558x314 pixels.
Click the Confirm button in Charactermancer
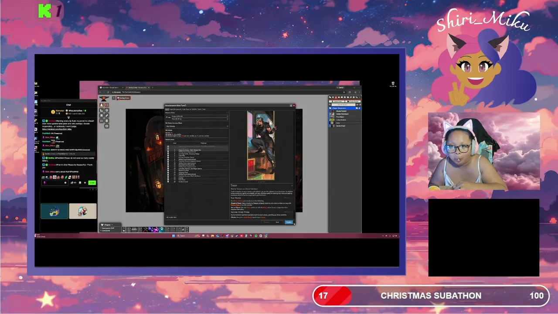[289, 222]
